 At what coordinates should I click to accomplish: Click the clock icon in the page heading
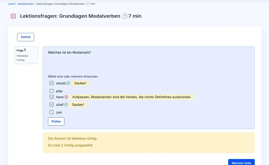(125, 16)
